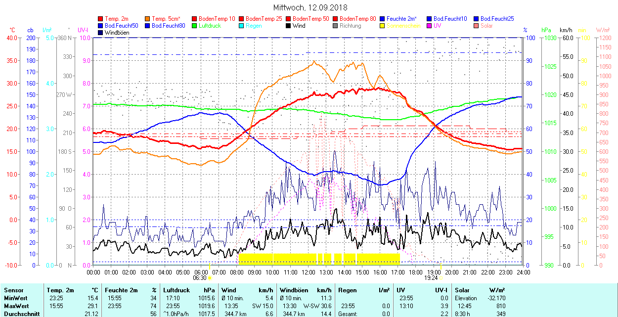Click the orange Temp. 5cm legend swatch
The image size is (618, 317).
click(148, 19)
